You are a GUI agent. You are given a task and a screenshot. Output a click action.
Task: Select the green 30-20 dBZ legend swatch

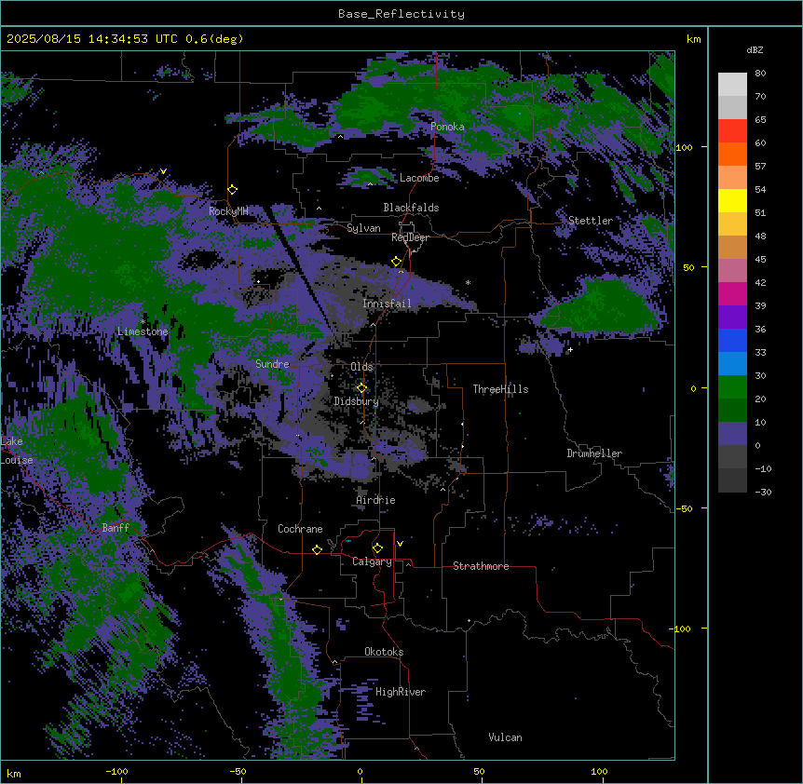(732, 387)
